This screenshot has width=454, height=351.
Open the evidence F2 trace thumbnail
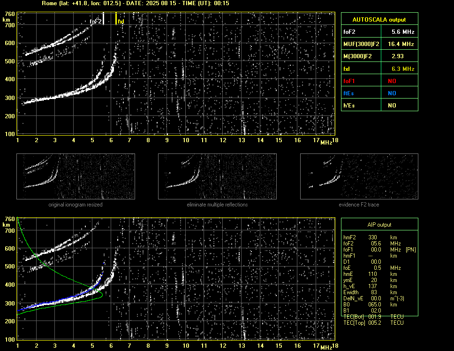(359, 176)
